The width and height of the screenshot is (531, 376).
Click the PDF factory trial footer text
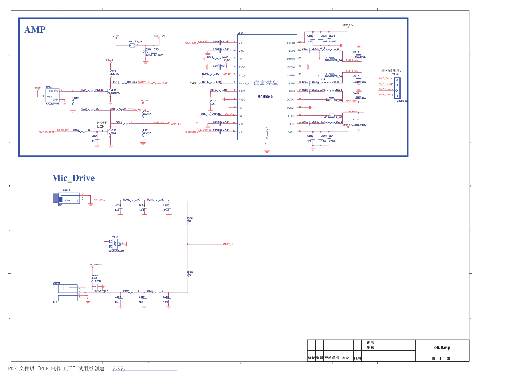[56, 368]
